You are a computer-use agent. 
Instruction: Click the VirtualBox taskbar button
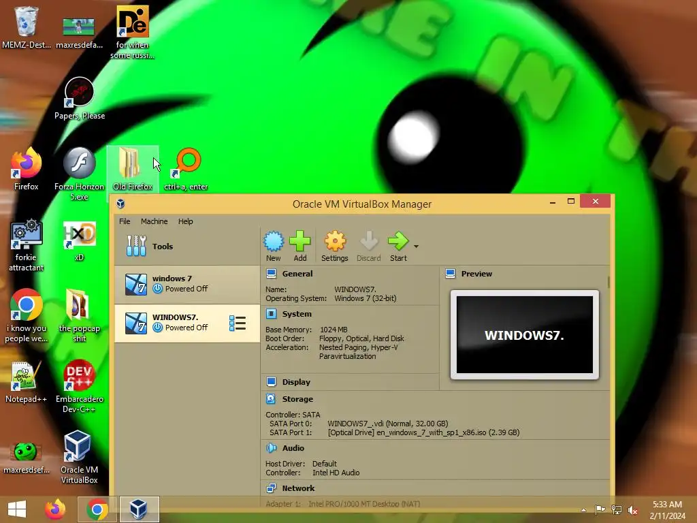(x=139, y=509)
